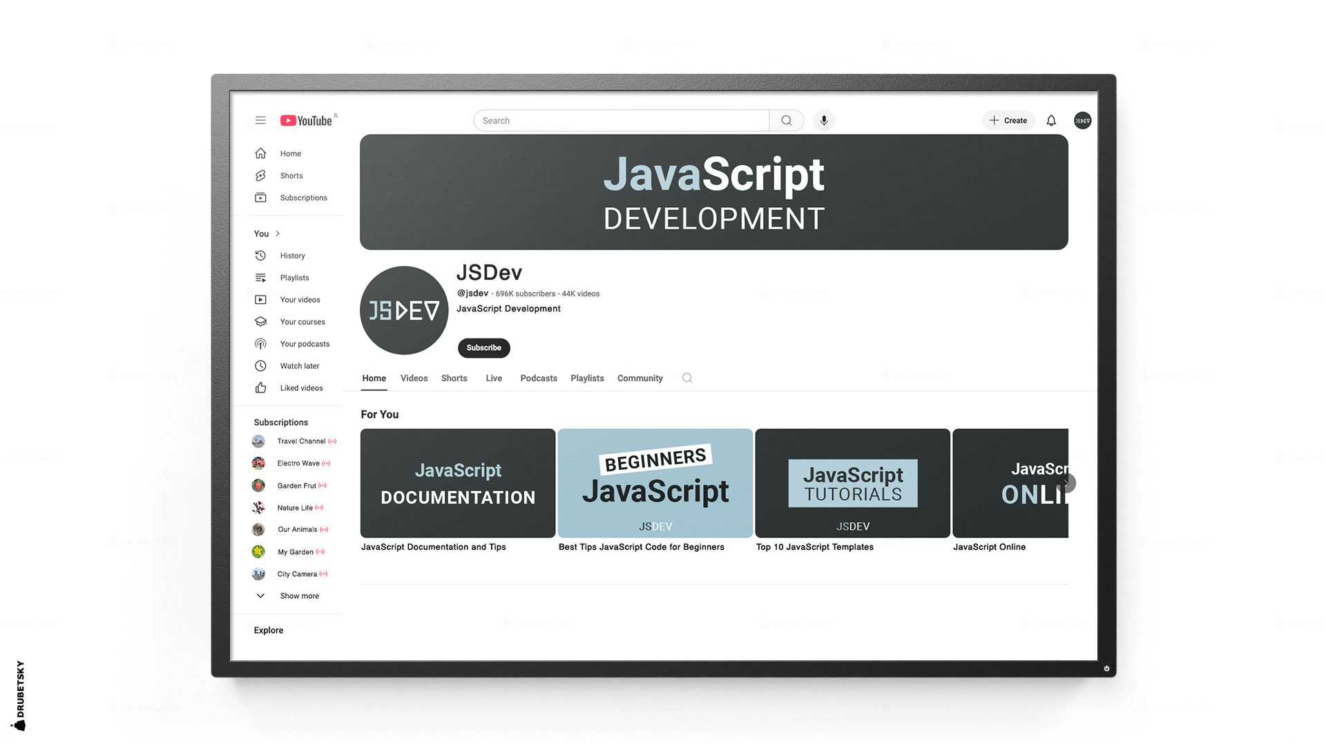Subscribe to the JSDev channel
The height and width of the screenshot is (746, 1326).
(483, 347)
